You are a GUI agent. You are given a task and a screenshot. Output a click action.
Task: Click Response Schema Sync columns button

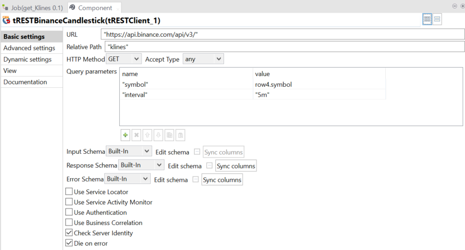click(236, 166)
